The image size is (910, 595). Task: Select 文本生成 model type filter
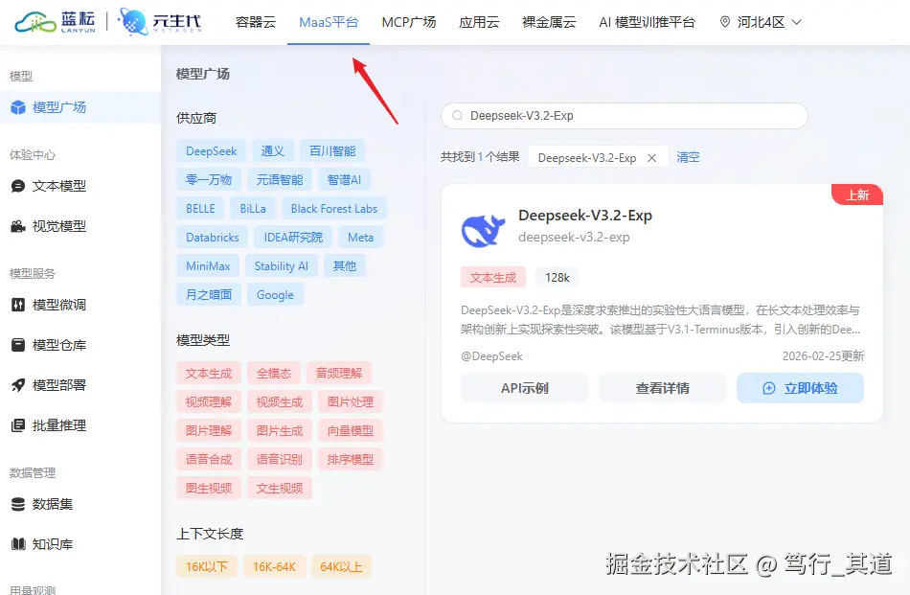coord(209,374)
